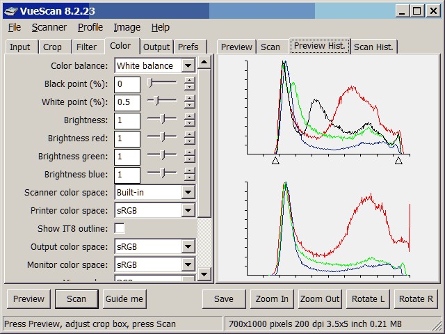The height and width of the screenshot is (334, 445).
Task: Decrease White point value with down arrow
Action: pos(189,106)
